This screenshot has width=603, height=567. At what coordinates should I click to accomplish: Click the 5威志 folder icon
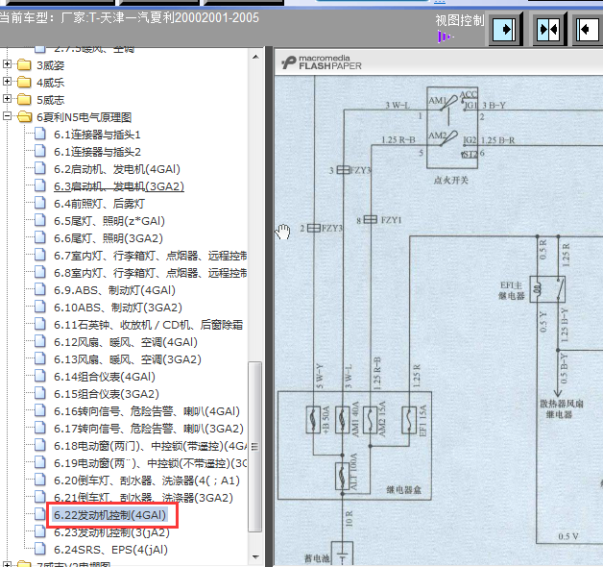coord(24,99)
